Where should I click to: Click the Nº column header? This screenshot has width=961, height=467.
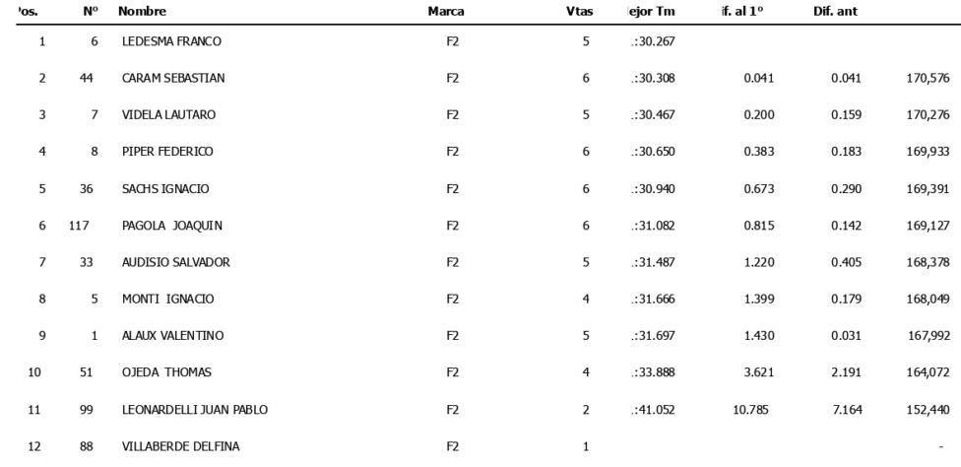(91, 13)
